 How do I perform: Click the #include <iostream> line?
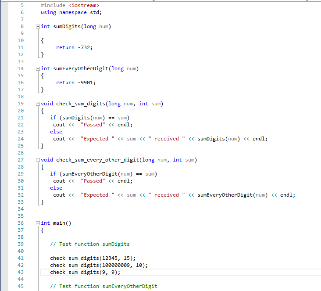click(x=70, y=5)
